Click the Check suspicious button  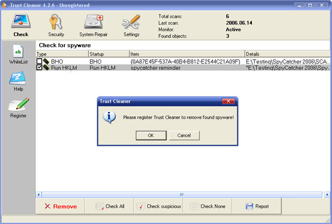159,206
